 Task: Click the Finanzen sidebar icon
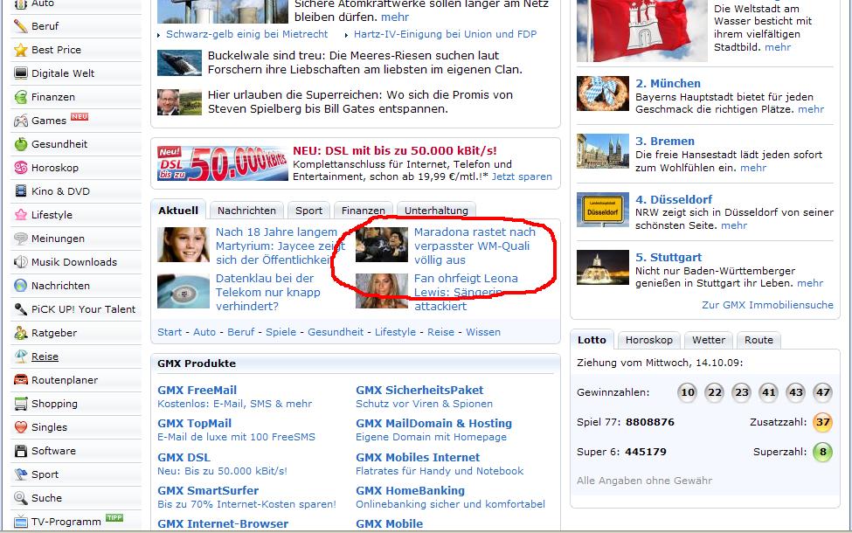(x=20, y=97)
